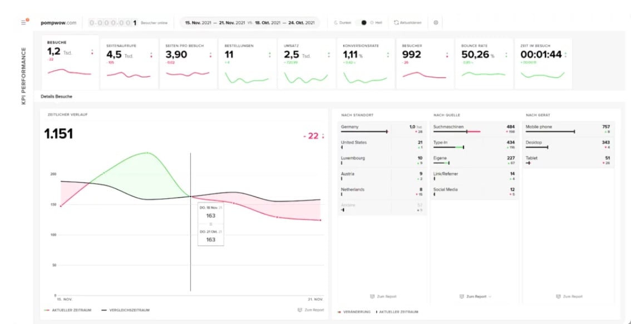Click the Aktueller Zeitraum legend under tables
The image size is (631, 324).
point(397,312)
